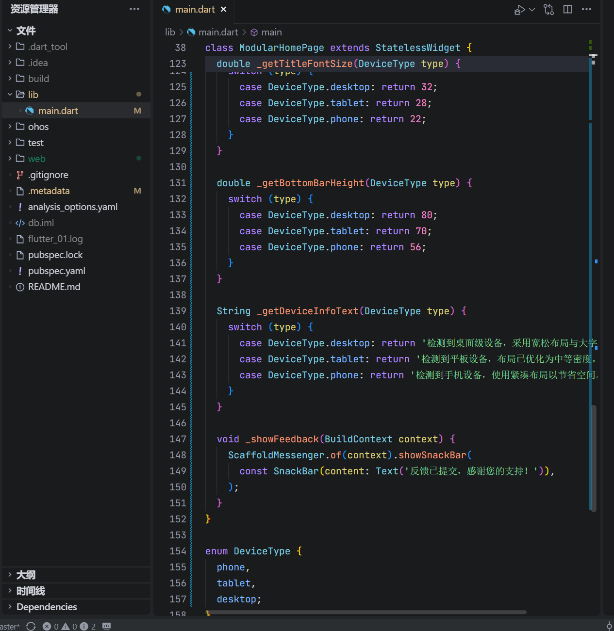Click the _showFeedback method name
Screen dimensions: 614x631
282,439
